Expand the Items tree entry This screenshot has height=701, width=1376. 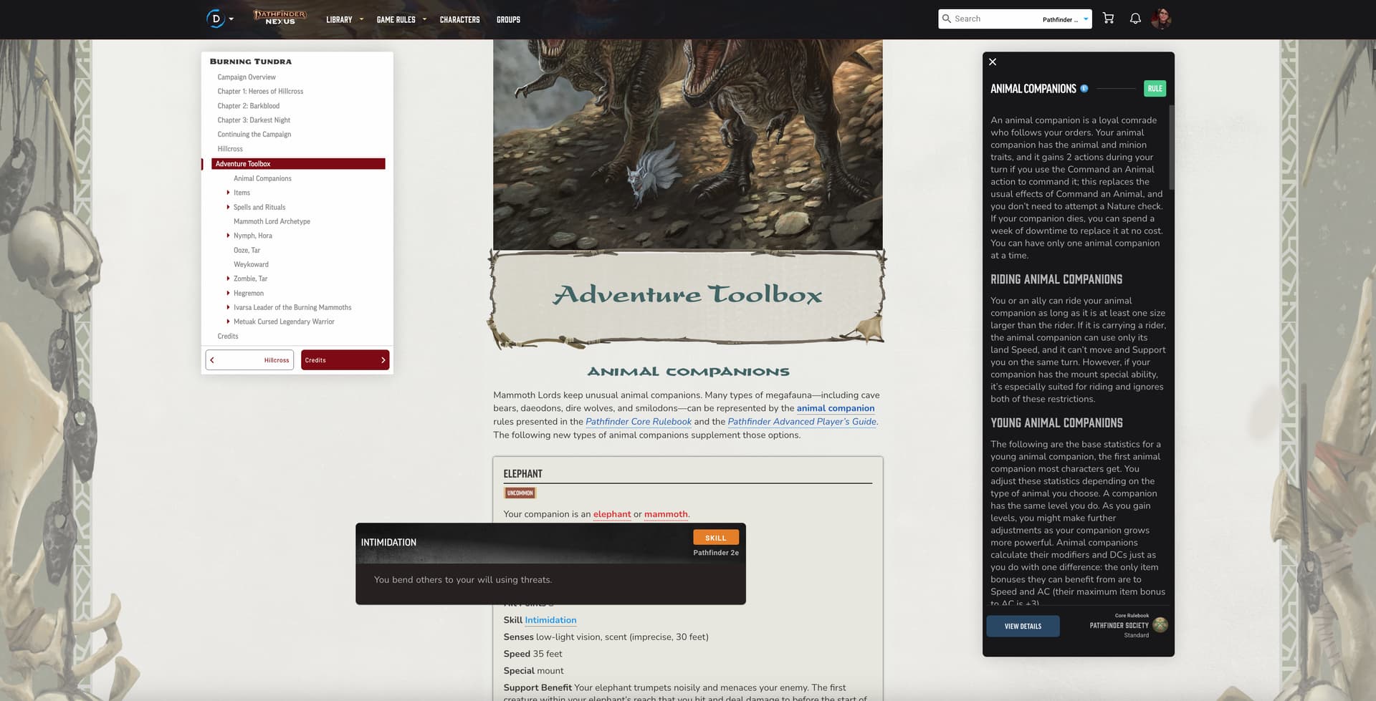(x=228, y=193)
